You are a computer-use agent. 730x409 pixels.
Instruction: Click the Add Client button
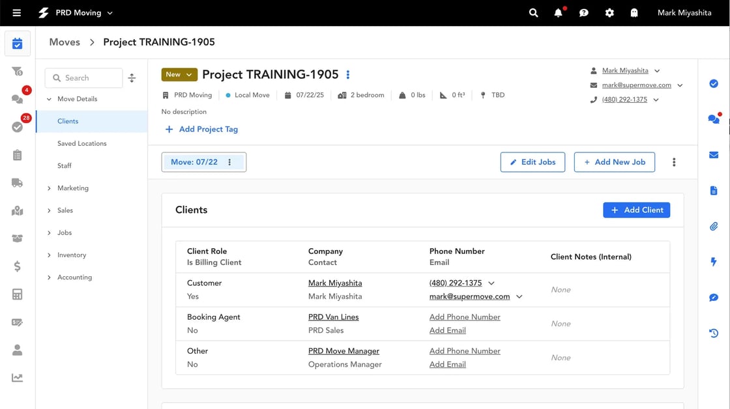click(x=636, y=210)
